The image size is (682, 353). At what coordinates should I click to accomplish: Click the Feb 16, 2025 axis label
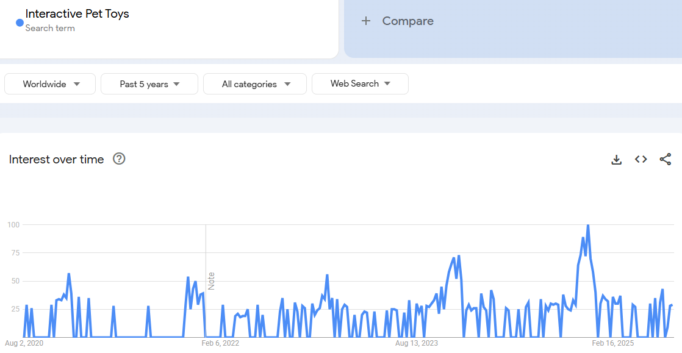tap(612, 343)
